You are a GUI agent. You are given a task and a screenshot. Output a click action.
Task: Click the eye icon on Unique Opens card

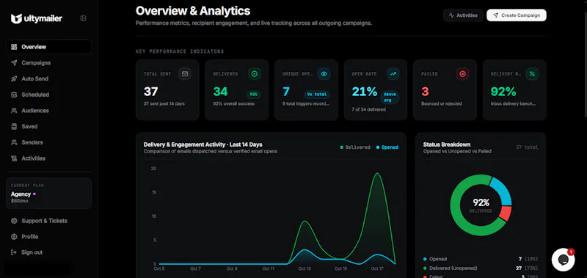(x=324, y=73)
